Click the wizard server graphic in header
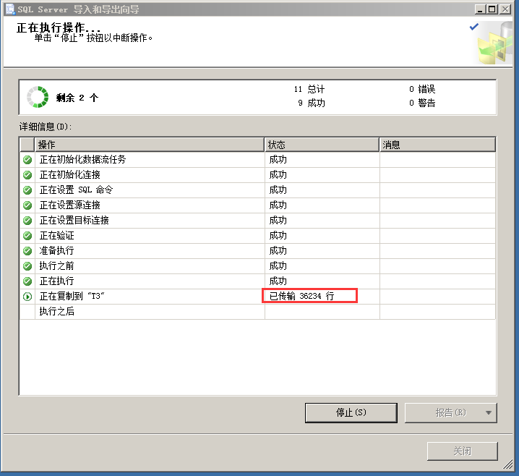Viewport: 519px width, 476px height. click(x=494, y=43)
